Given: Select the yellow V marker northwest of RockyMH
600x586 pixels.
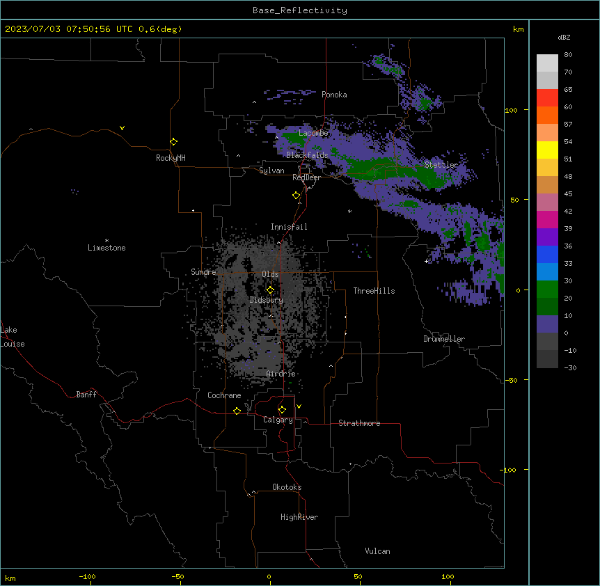Looking at the screenshot, I should (122, 128).
